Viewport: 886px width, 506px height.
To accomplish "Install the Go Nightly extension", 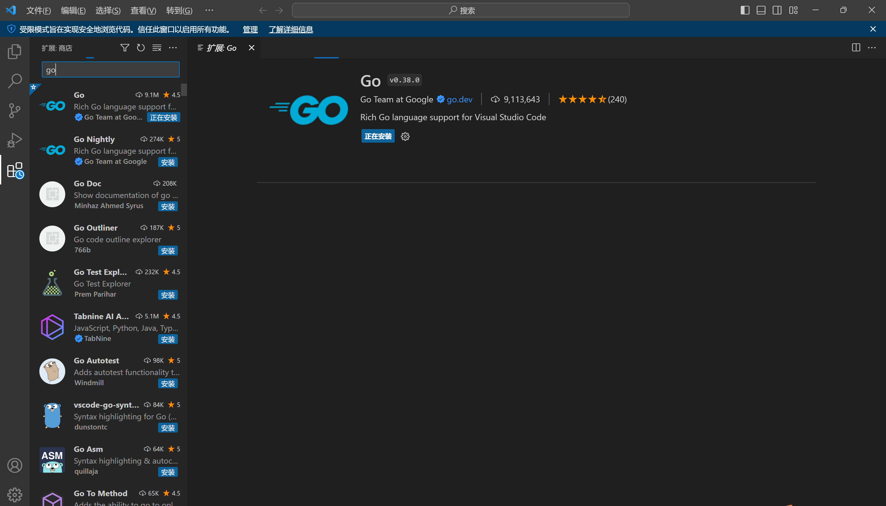I will [168, 162].
